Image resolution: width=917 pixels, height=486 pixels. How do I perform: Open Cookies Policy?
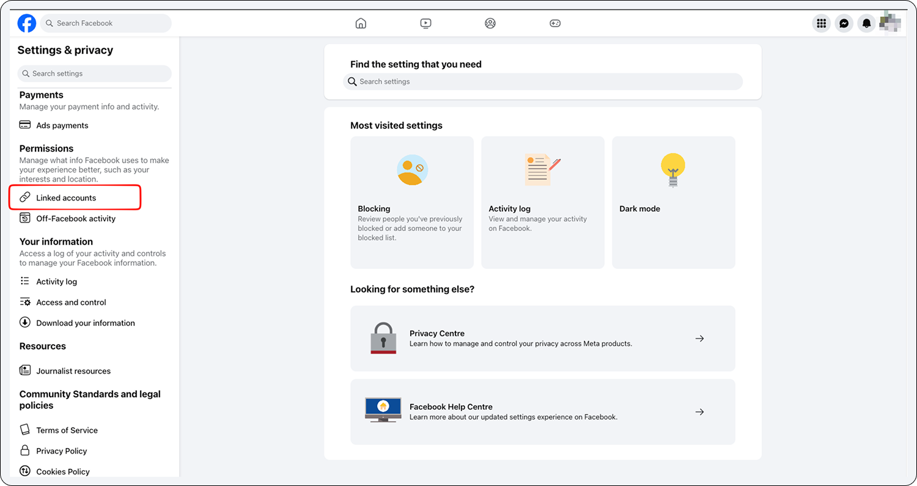63,472
